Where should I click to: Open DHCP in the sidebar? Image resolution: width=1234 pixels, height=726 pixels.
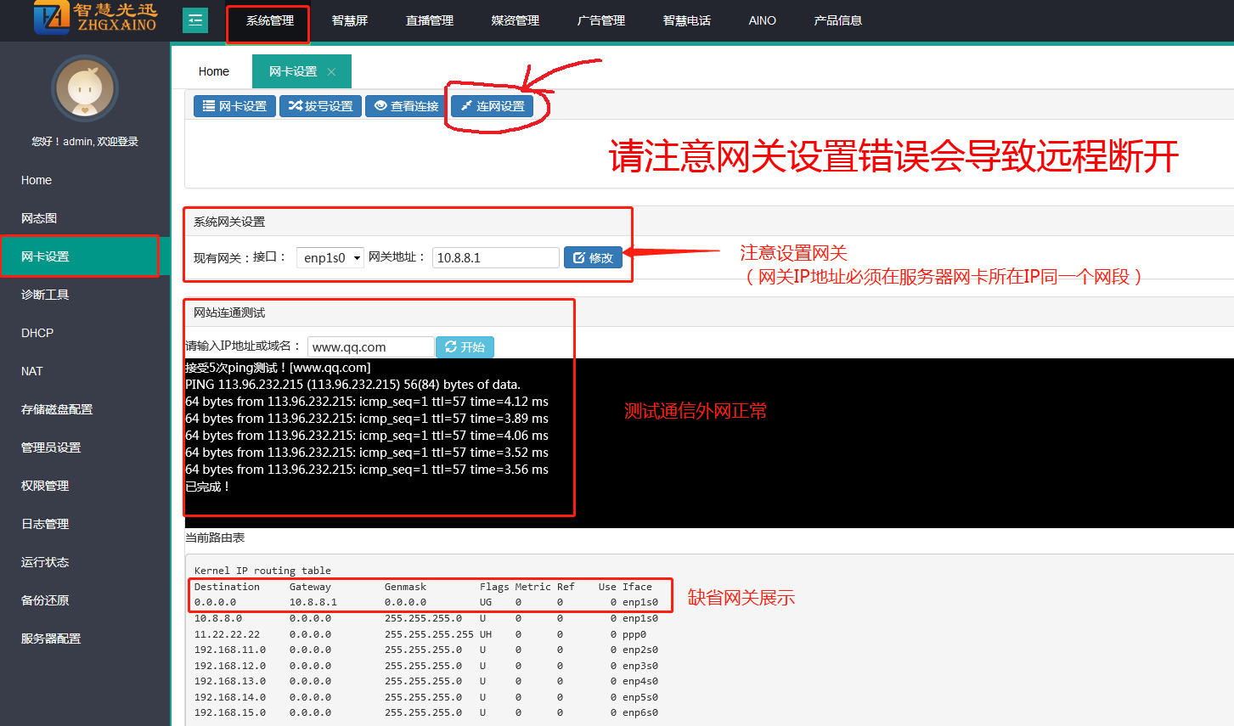tap(37, 333)
